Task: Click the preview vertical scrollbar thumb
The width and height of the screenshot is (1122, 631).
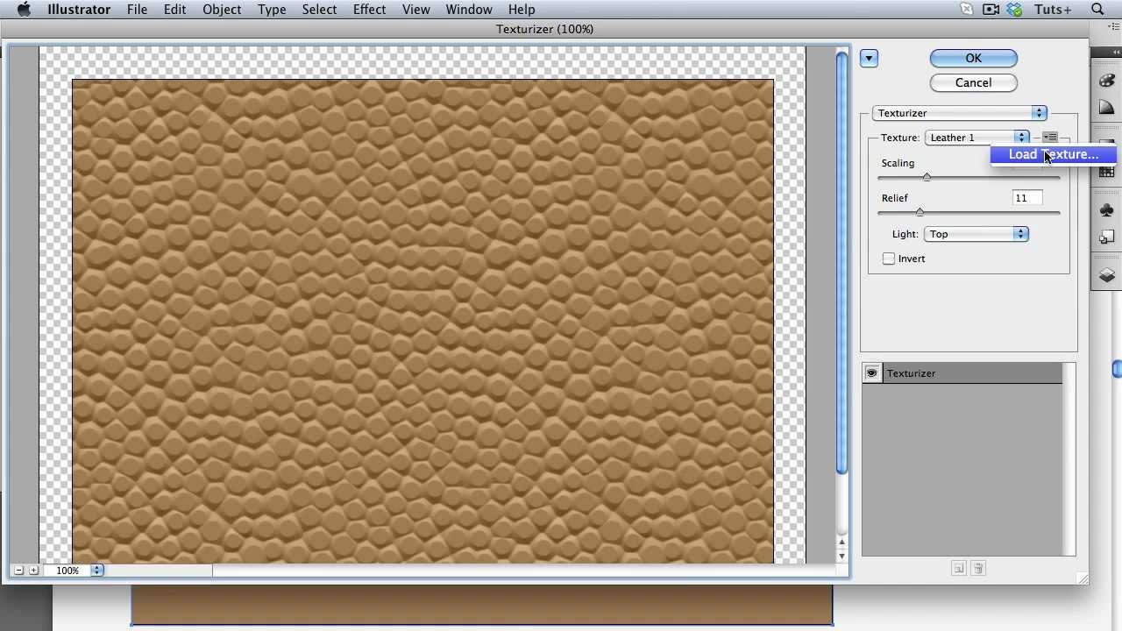Action: click(841, 263)
